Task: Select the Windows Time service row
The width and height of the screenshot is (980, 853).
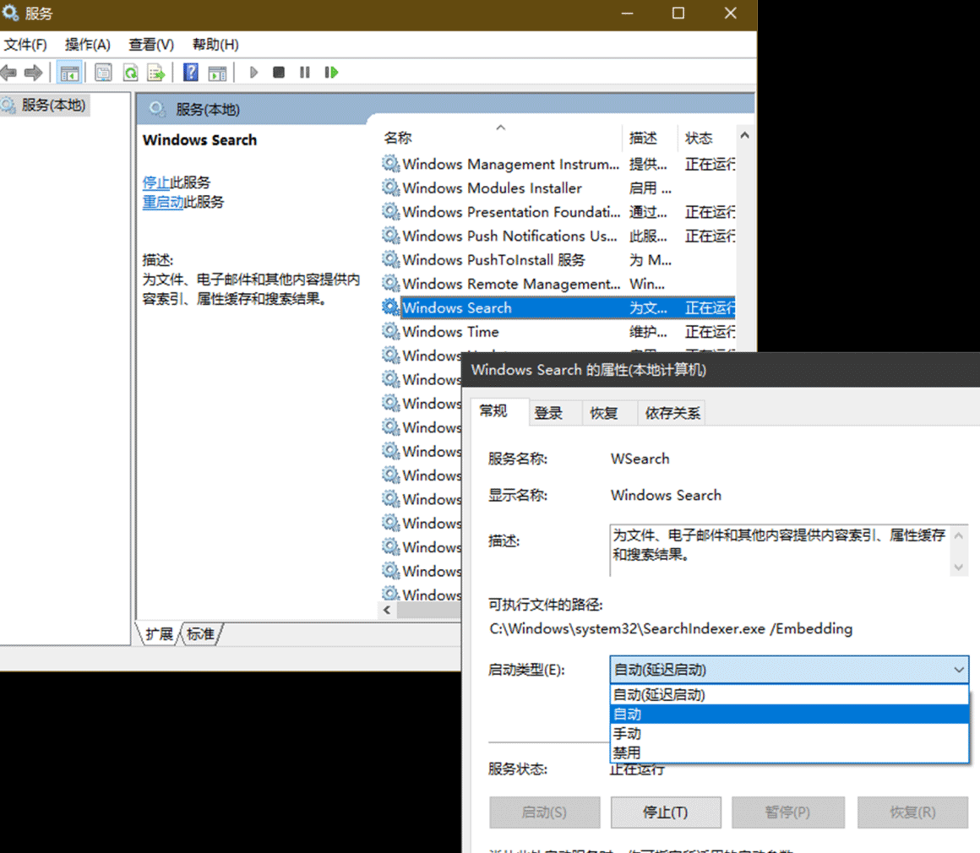Action: [x=558, y=331]
